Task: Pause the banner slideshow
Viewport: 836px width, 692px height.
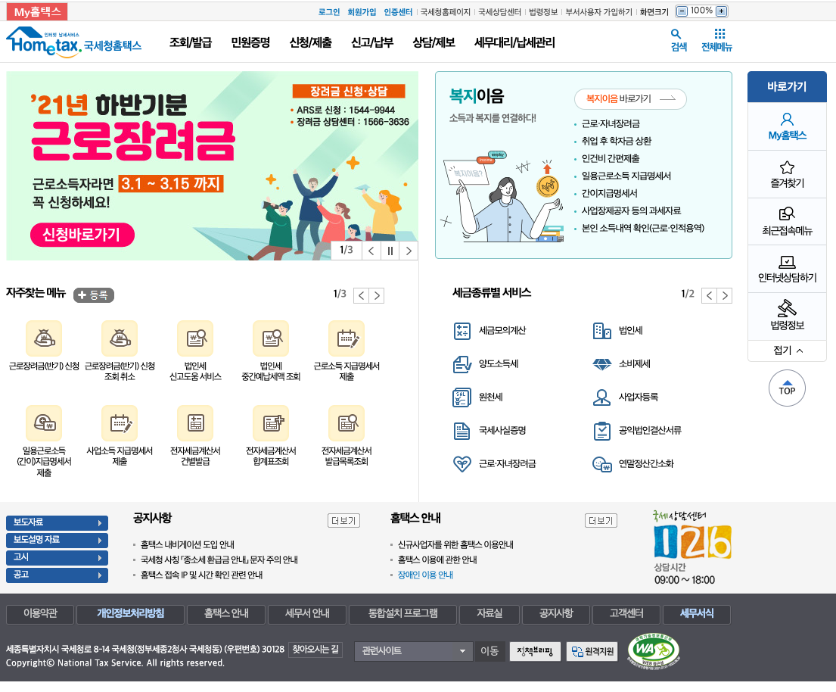Action: point(390,251)
